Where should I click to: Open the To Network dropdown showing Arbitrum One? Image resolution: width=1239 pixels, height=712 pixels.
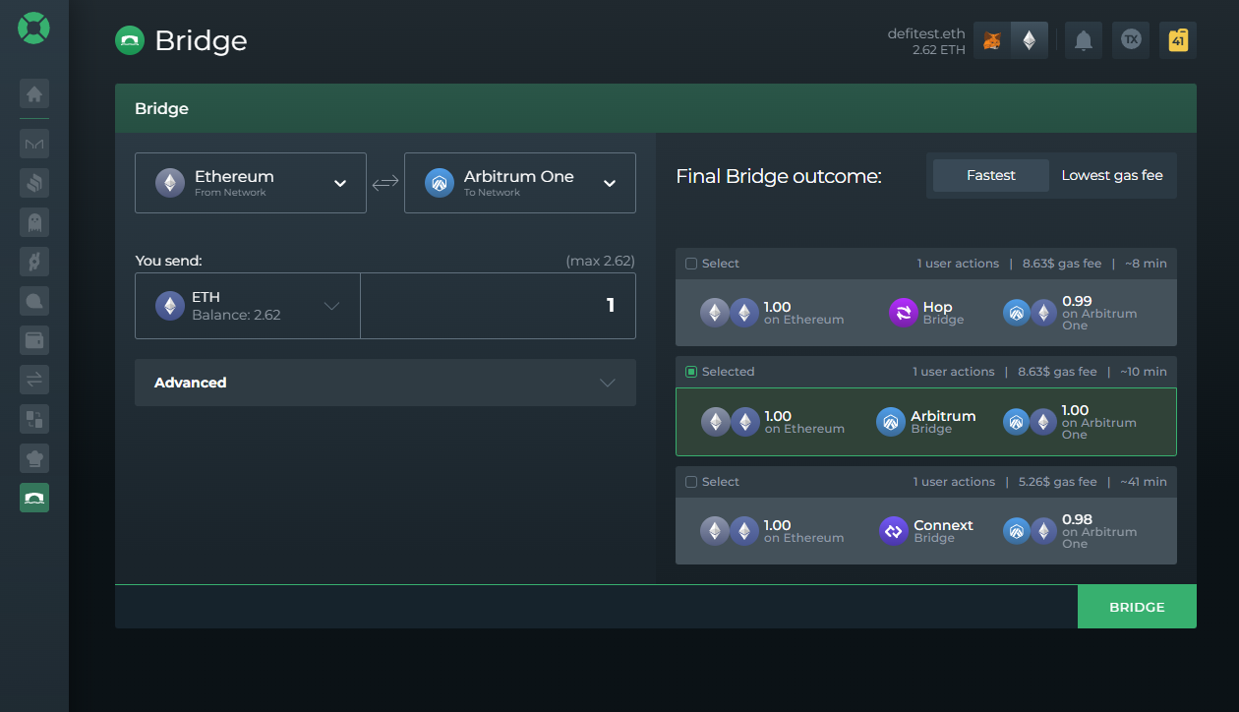(519, 183)
